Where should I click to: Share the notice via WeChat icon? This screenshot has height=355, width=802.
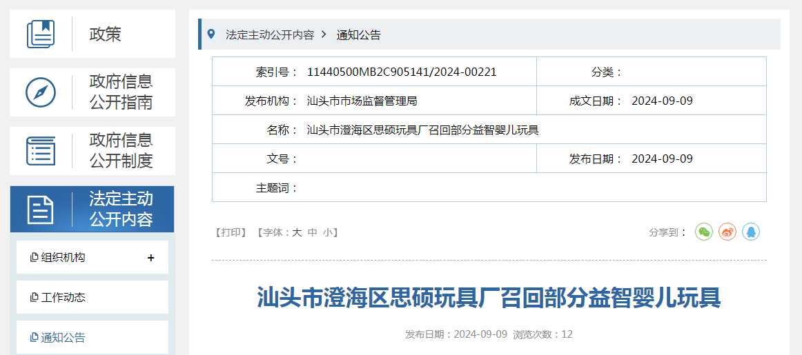[x=703, y=232]
